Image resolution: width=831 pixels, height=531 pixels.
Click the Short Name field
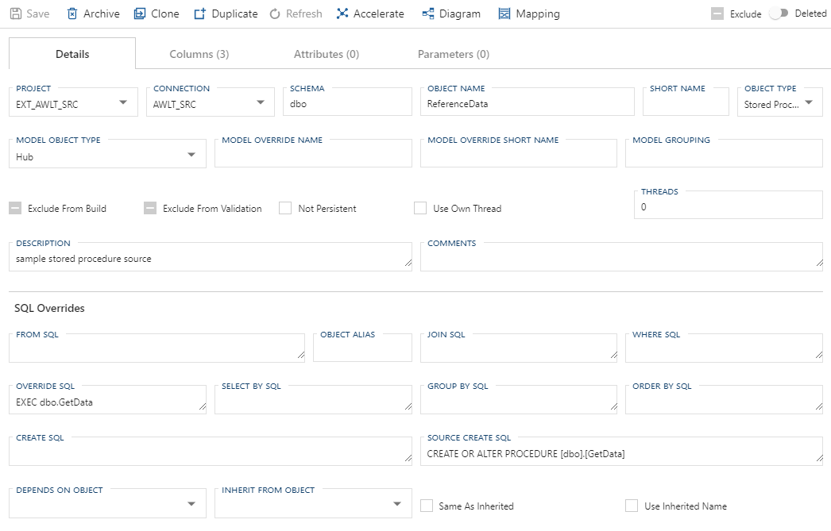pyautogui.click(x=686, y=102)
